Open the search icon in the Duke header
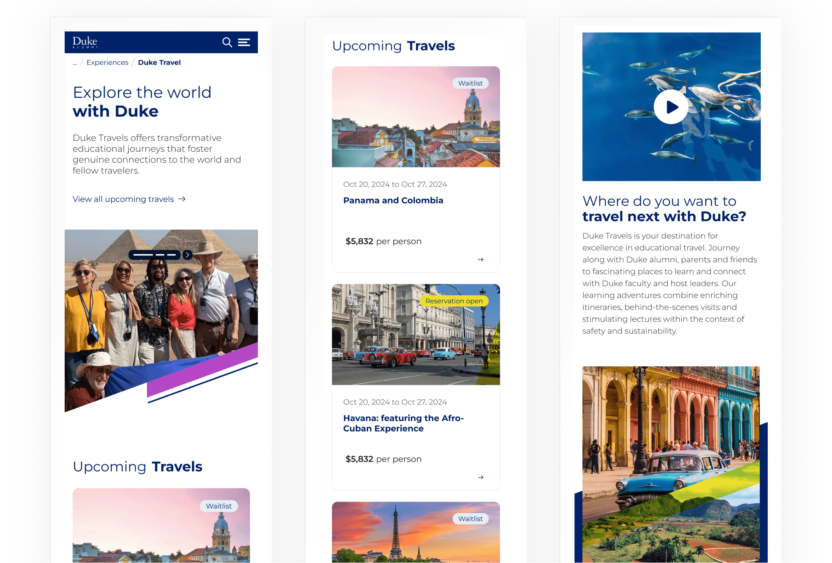 (x=228, y=42)
